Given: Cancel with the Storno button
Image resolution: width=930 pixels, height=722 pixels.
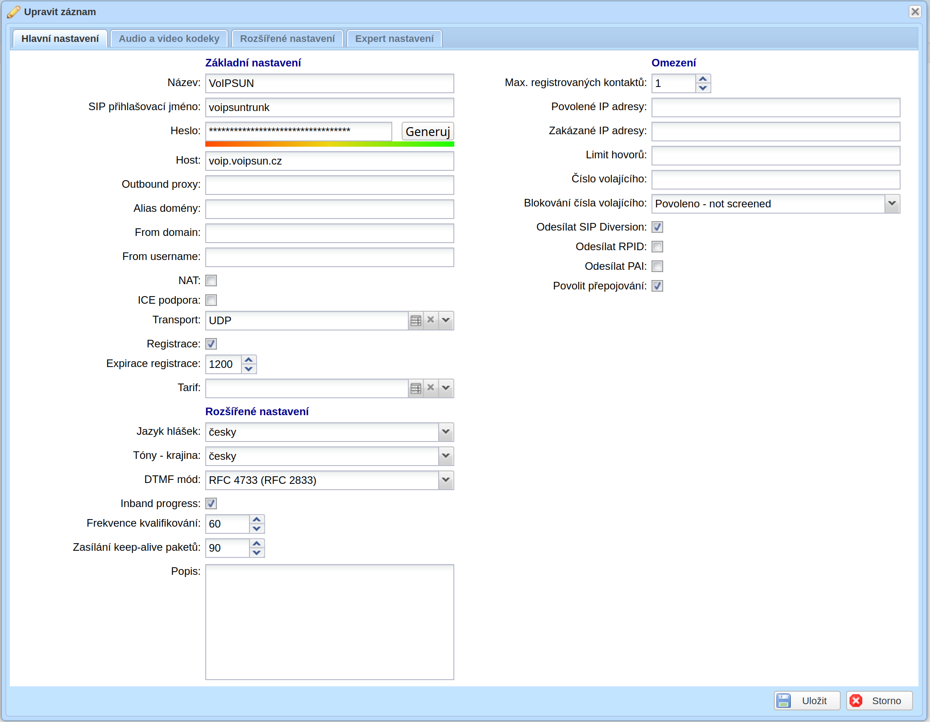Looking at the screenshot, I should (x=879, y=701).
